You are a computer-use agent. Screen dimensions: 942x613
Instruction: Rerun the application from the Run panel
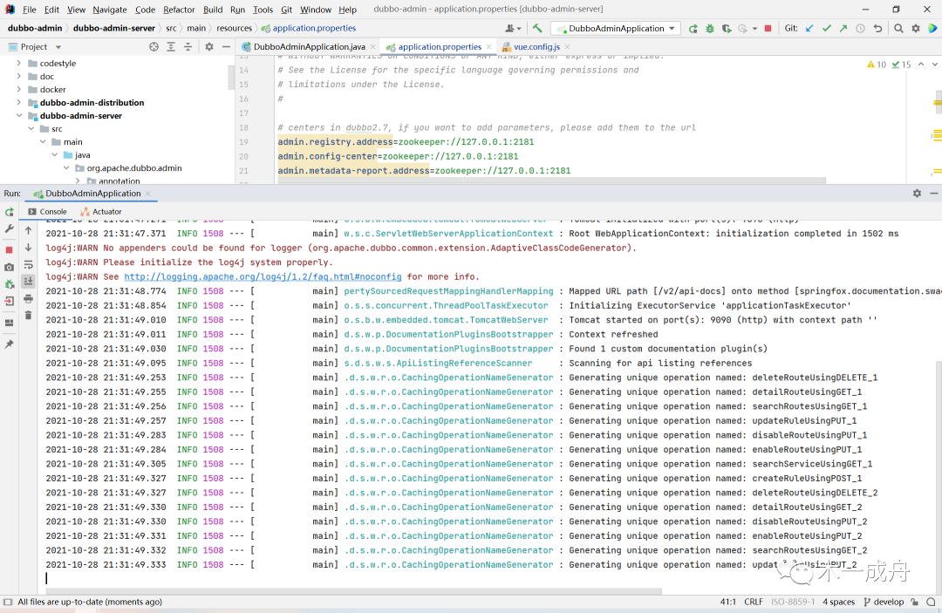point(9,212)
